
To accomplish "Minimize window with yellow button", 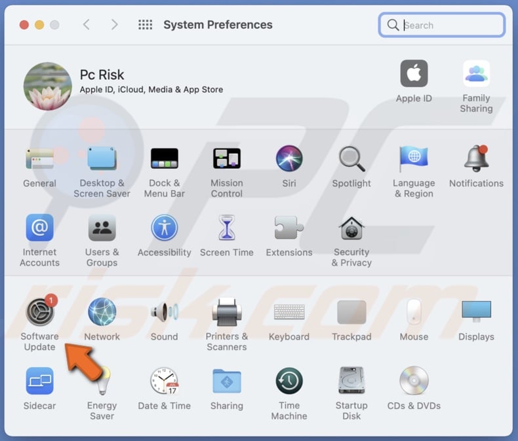I will tap(39, 25).
